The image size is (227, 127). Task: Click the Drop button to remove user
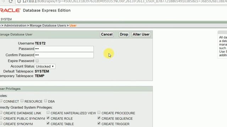click(124, 35)
